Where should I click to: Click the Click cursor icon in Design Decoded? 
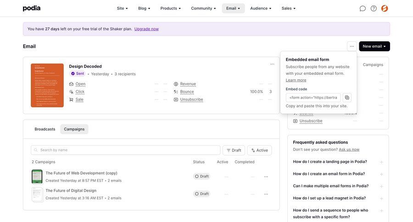(x=71, y=92)
